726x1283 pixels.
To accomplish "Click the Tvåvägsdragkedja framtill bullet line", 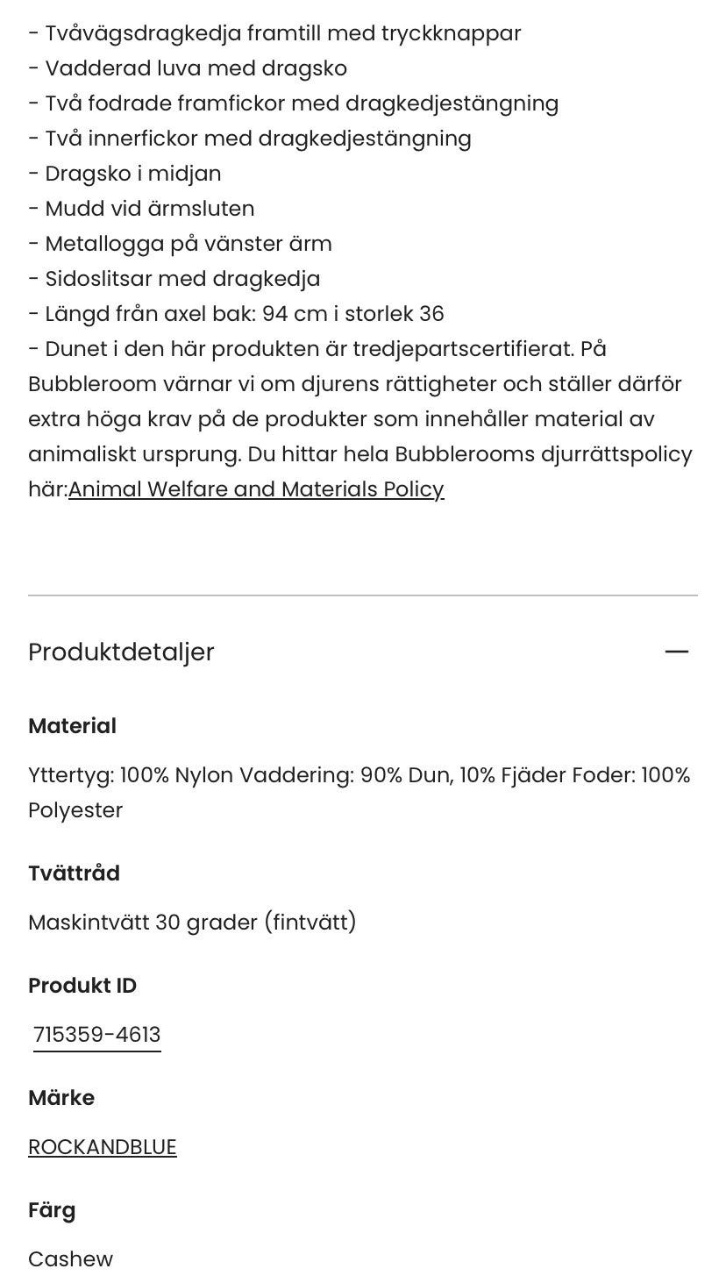I will [274, 33].
